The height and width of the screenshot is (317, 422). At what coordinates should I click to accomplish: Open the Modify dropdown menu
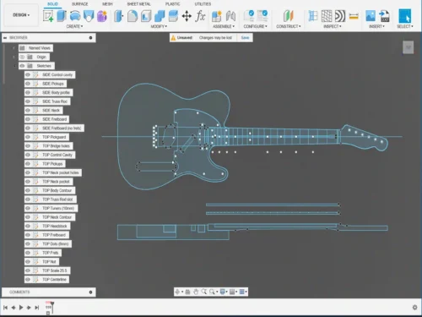[159, 26]
